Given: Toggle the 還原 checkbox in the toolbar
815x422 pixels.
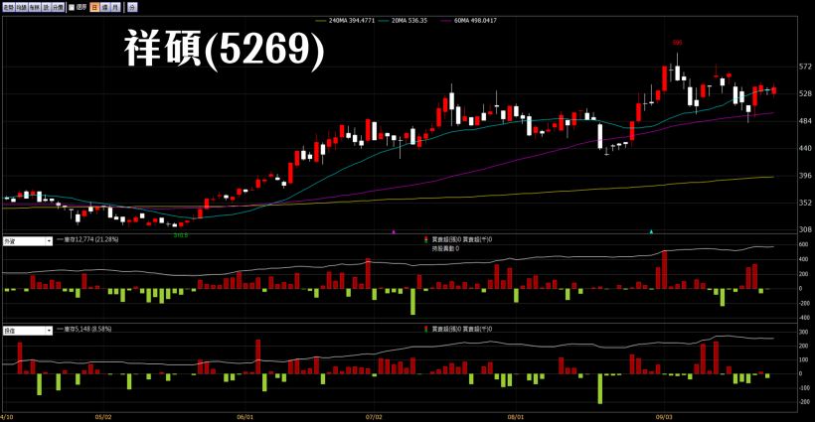Looking at the screenshot, I should click(72, 7).
